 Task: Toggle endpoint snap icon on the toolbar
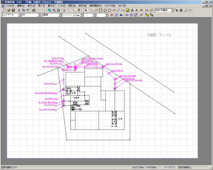click(x=69, y=10)
